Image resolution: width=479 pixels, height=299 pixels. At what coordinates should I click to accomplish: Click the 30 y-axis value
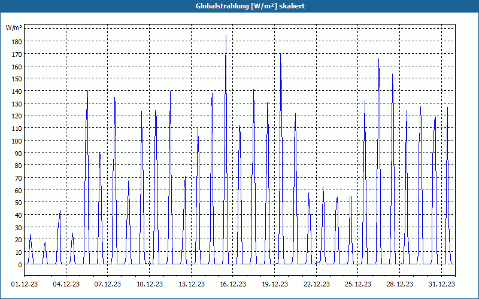(x=18, y=228)
